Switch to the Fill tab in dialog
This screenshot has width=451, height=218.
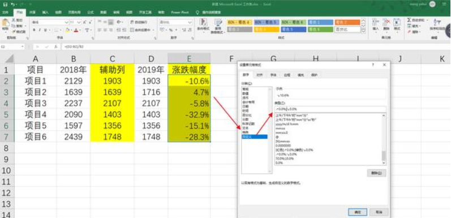click(300, 75)
